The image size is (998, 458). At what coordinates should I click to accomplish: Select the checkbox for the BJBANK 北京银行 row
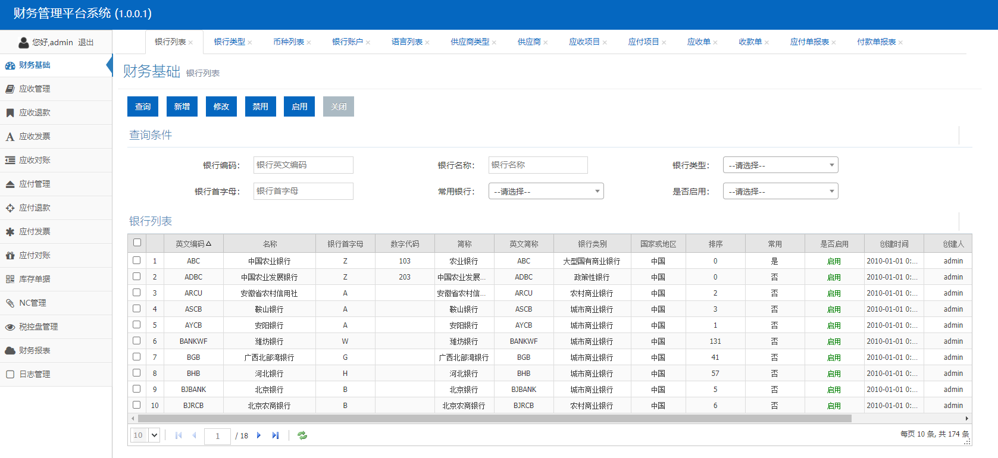137,389
